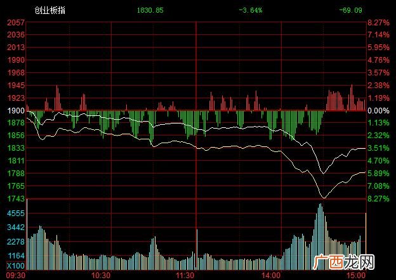
Task: Click the 1990 price axis label
Action: tap(16, 60)
